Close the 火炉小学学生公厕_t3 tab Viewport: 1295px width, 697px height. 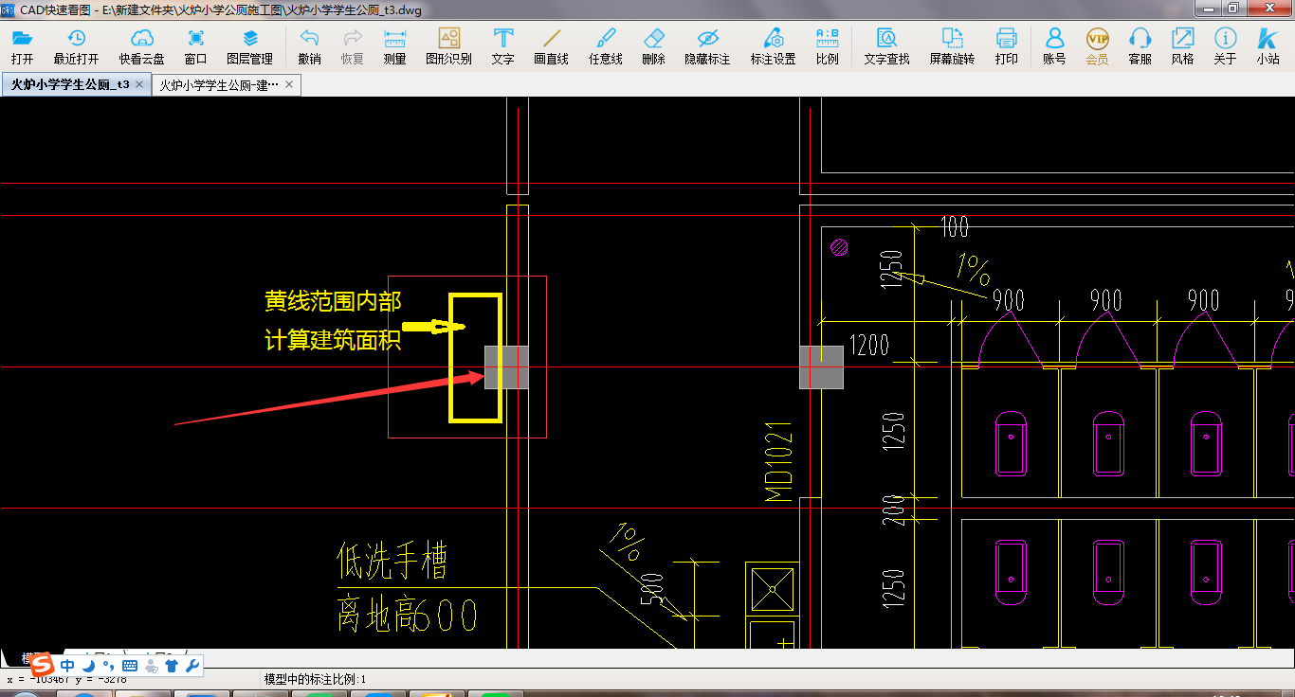pos(139,84)
